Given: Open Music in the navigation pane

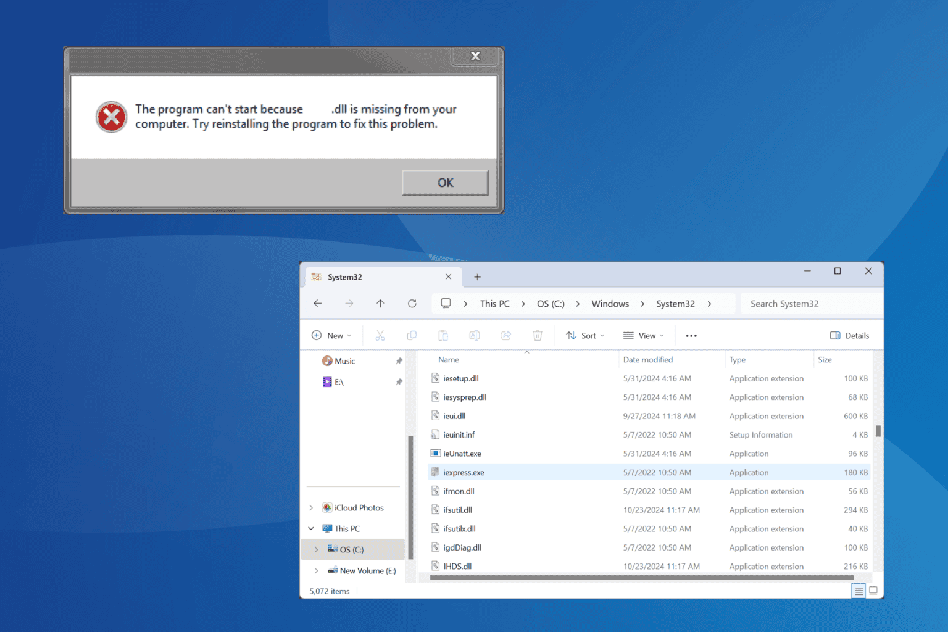Looking at the screenshot, I should [x=345, y=361].
